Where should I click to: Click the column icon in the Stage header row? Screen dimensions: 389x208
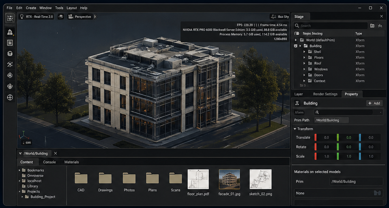tap(297, 34)
